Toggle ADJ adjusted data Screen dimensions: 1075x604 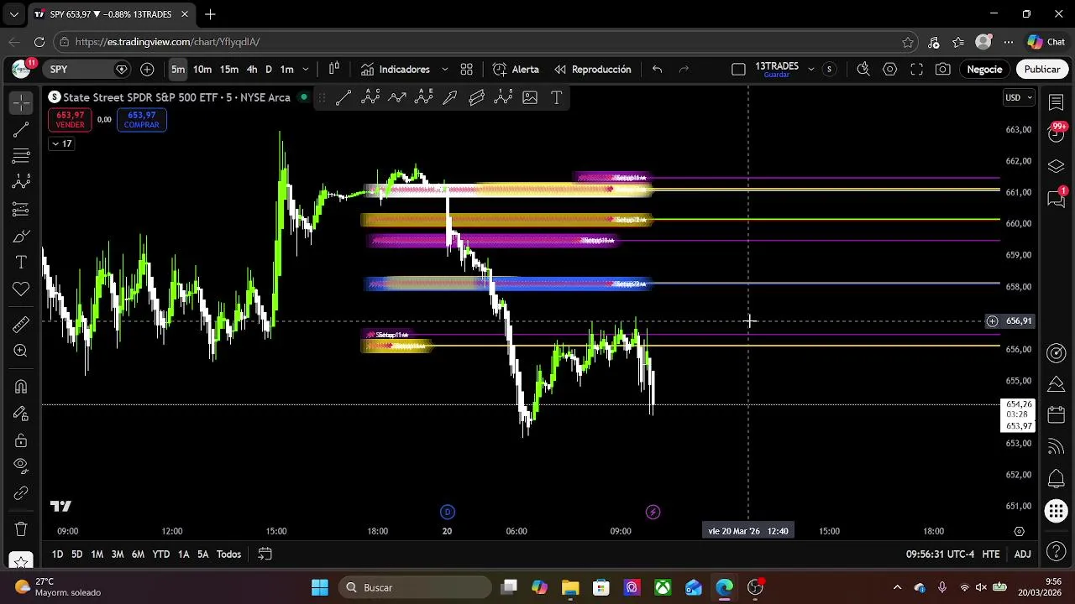[x=1022, y=555]
